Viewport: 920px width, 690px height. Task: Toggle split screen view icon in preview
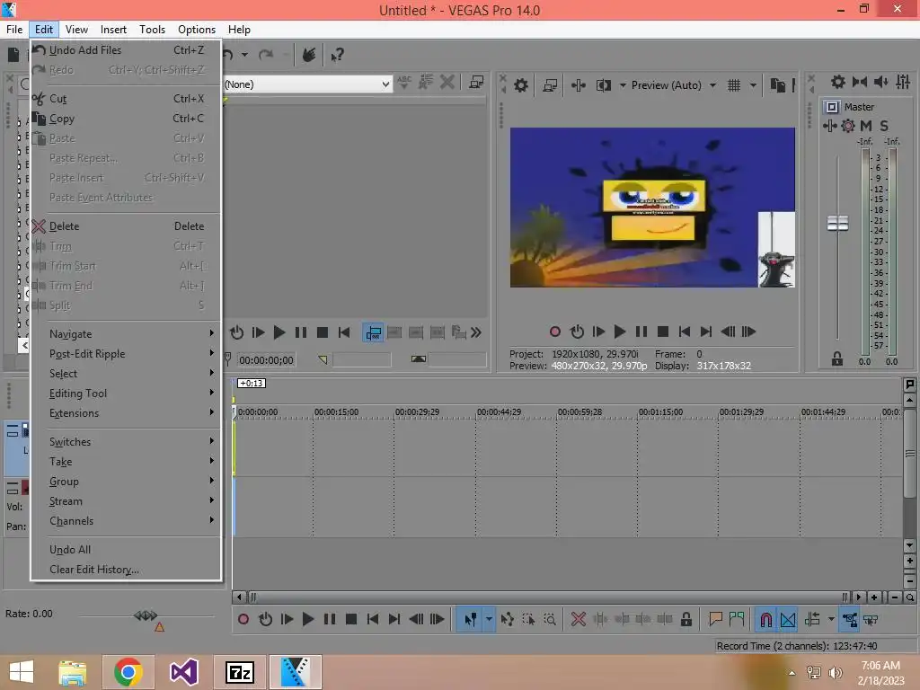tap(604, 85)
